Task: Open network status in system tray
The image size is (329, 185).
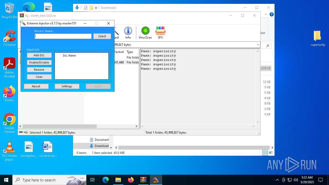Action: pos(290,180)
